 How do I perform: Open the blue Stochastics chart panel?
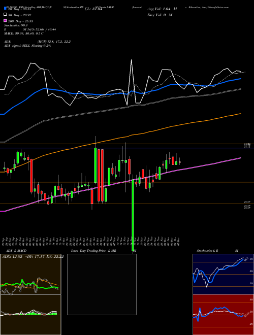tap(223, 274)
